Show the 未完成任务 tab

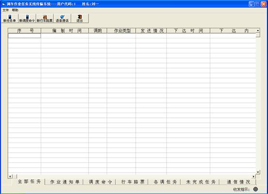[x=201, y=182]
